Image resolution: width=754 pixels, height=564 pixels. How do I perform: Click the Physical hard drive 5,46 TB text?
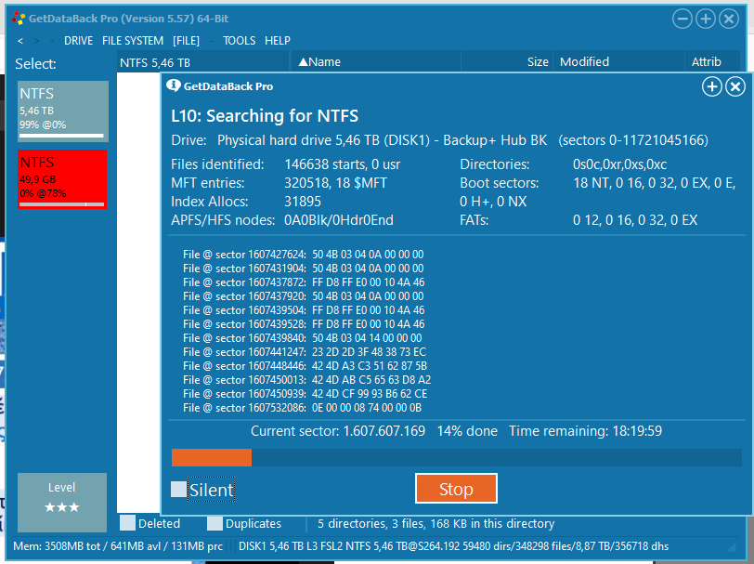point(382,140)
